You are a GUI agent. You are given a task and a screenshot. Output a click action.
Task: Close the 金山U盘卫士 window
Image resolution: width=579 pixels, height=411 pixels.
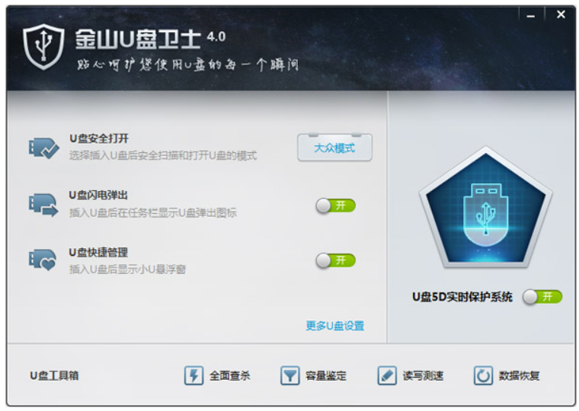click(561, 14)
